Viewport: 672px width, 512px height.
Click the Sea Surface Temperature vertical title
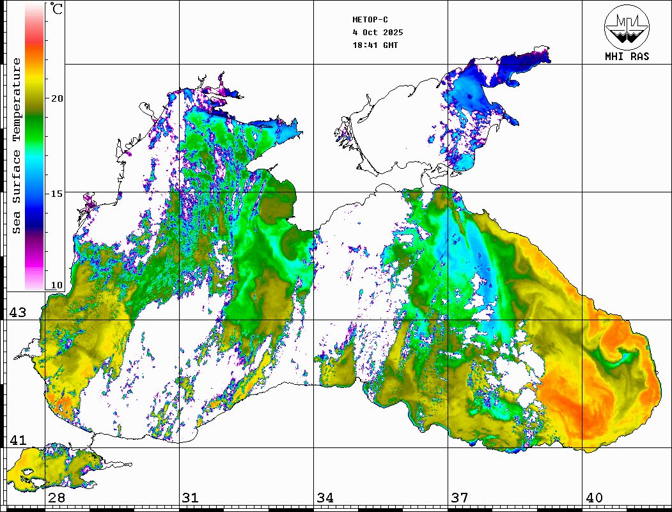(x=17, y=146)
